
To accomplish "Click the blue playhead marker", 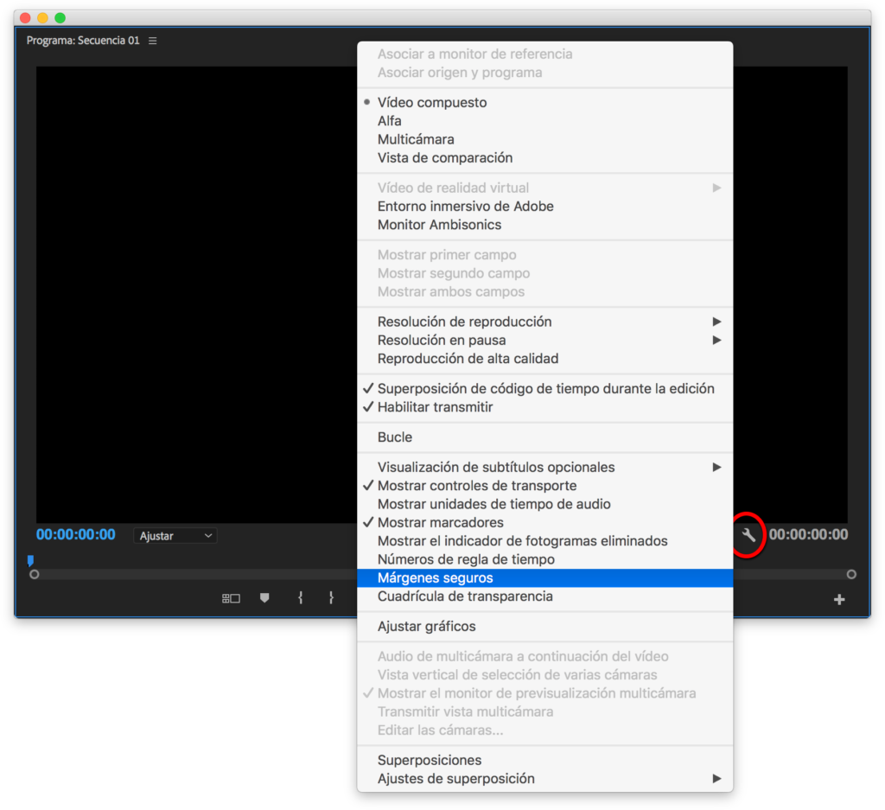I will click(30, 560).
